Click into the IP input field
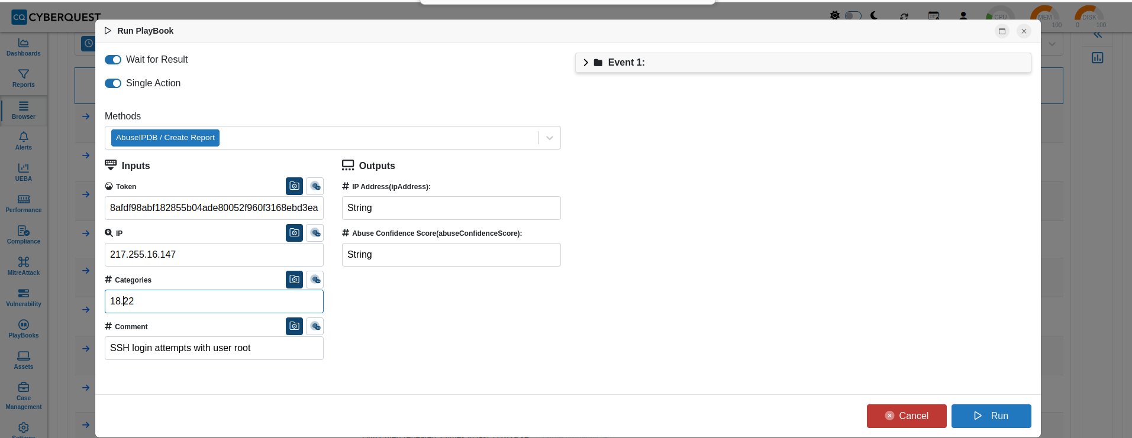1132x438 pixels. [214, 255]
